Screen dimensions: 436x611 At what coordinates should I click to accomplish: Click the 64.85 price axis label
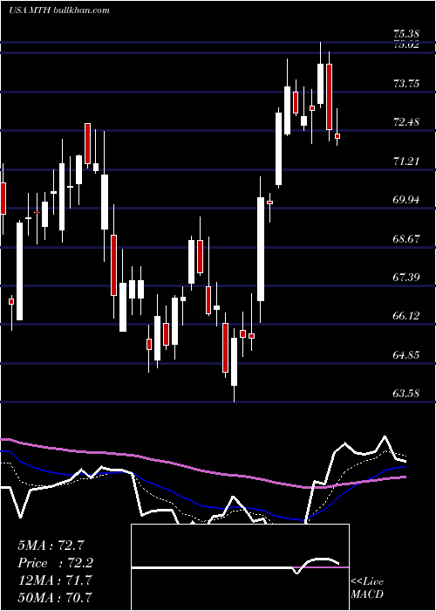pyautogui.click(x=407, y=355)
